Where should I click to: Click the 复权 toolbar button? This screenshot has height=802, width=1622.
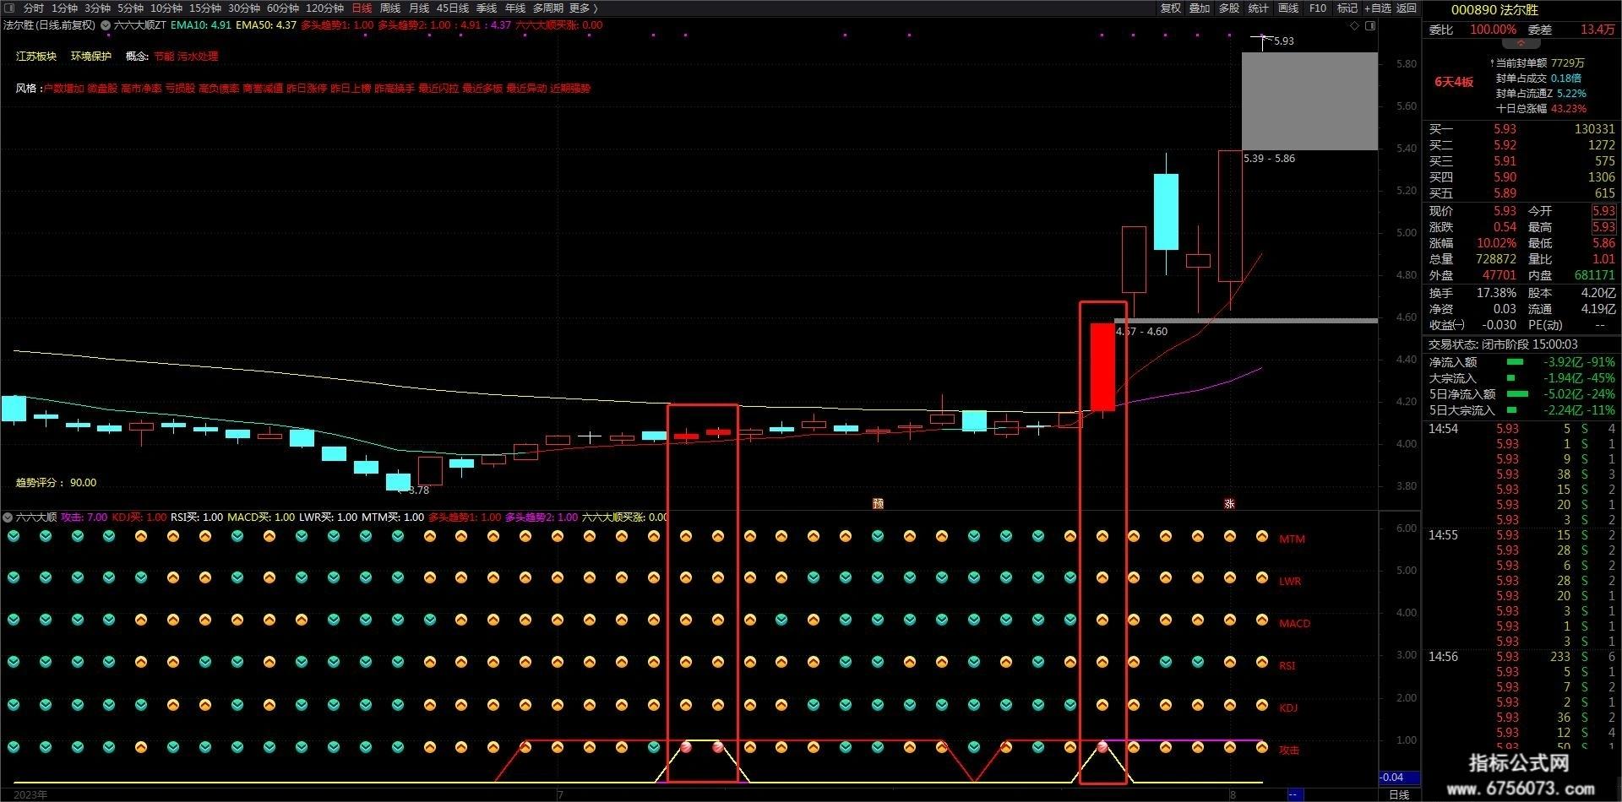1170,8
